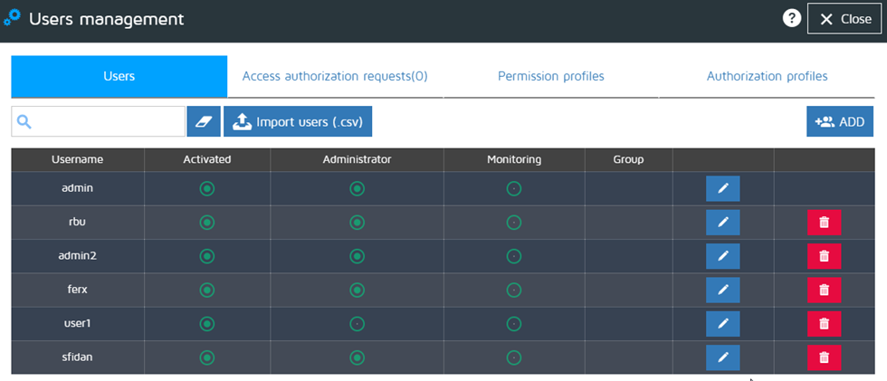
Task: Edit the sfidan user entry
Action: pos(722,357)
